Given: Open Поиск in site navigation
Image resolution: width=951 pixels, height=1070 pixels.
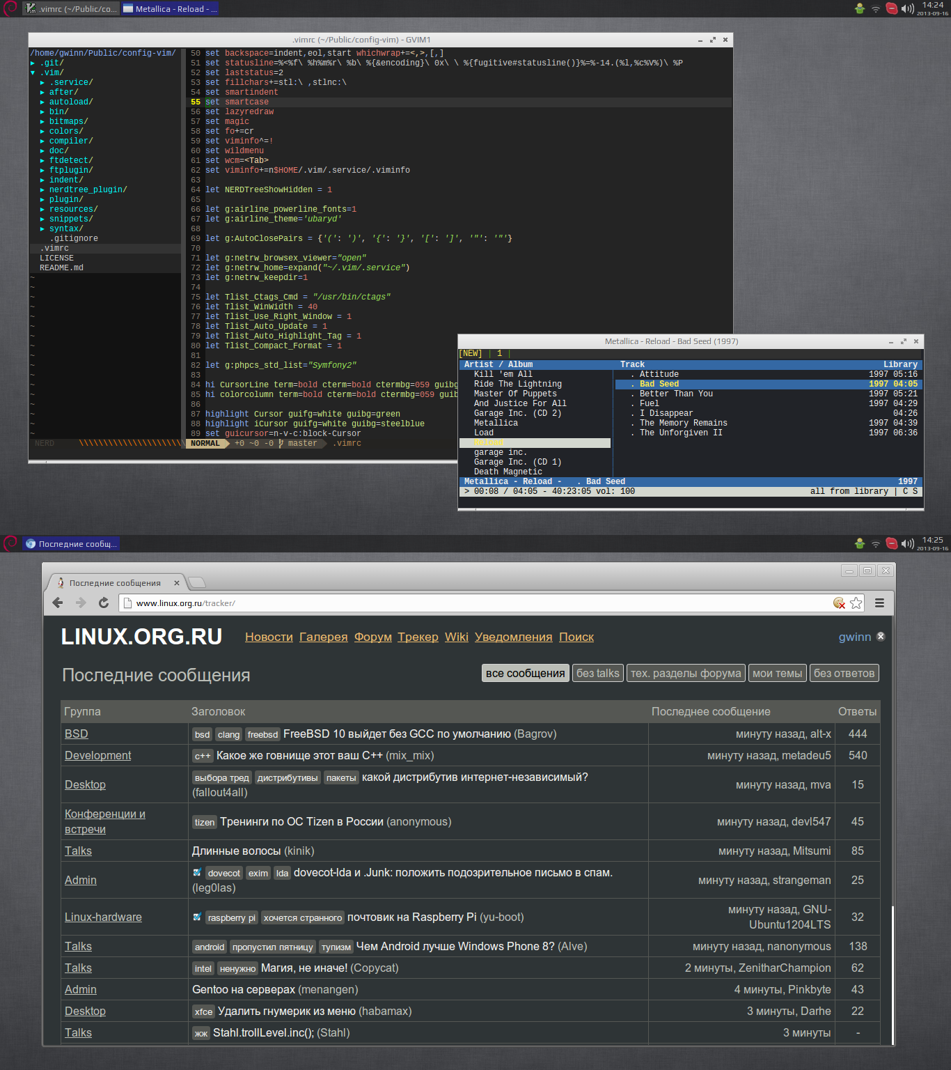Looking at the screenshot, I should coord(576,637).
